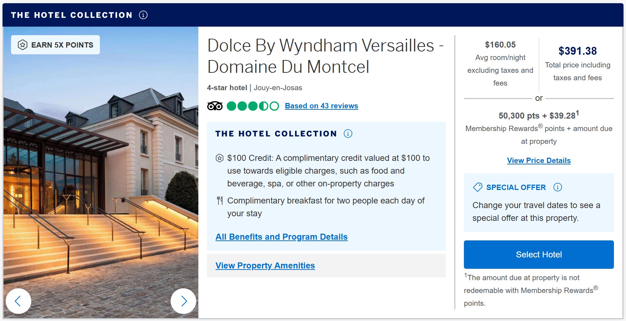
Task: Open the 'Based on 43 reviews' link
Action: (321, 106)
